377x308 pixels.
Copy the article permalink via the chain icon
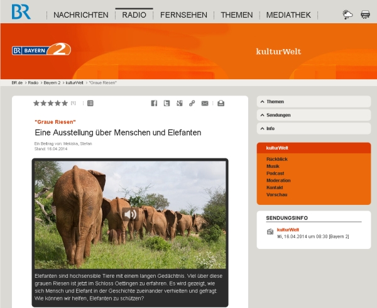pyautogui.click(x=192, y=103)
